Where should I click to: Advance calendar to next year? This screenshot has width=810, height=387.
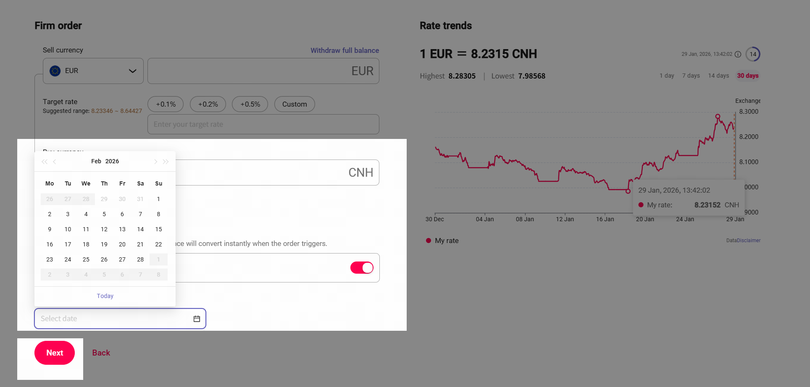tap(166, 162)
